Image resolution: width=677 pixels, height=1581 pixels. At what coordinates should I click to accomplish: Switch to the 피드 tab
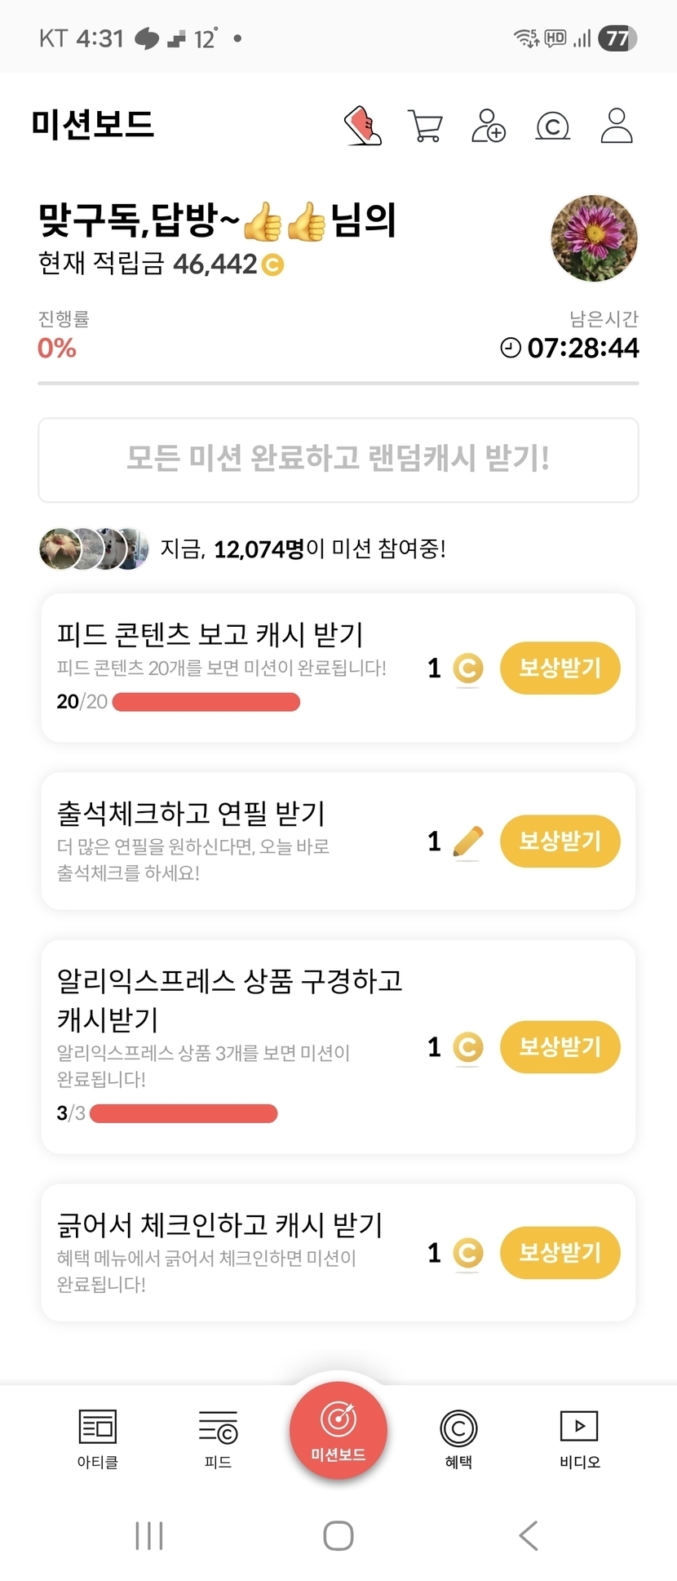pyautogui.click(x=218, y=1438)
